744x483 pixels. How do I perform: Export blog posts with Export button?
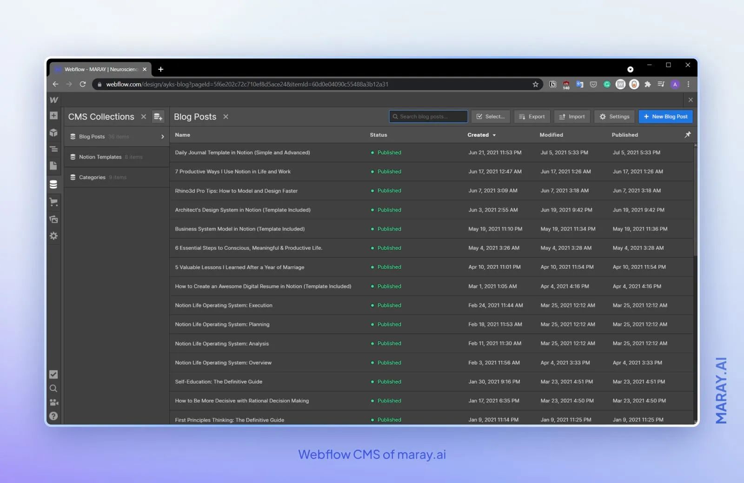(x=531, y=116)
